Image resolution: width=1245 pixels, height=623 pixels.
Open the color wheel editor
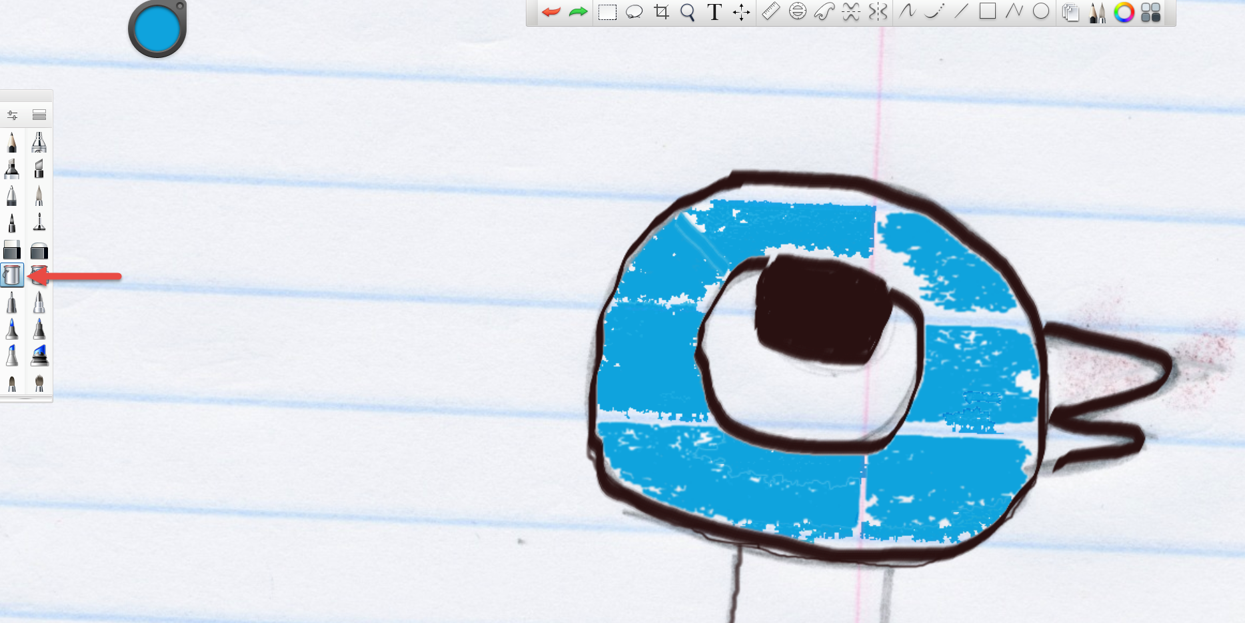(x=1124, y=12)
